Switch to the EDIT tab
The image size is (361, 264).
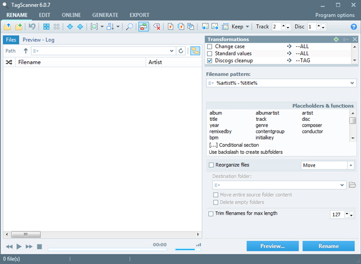tap(45, 15)
